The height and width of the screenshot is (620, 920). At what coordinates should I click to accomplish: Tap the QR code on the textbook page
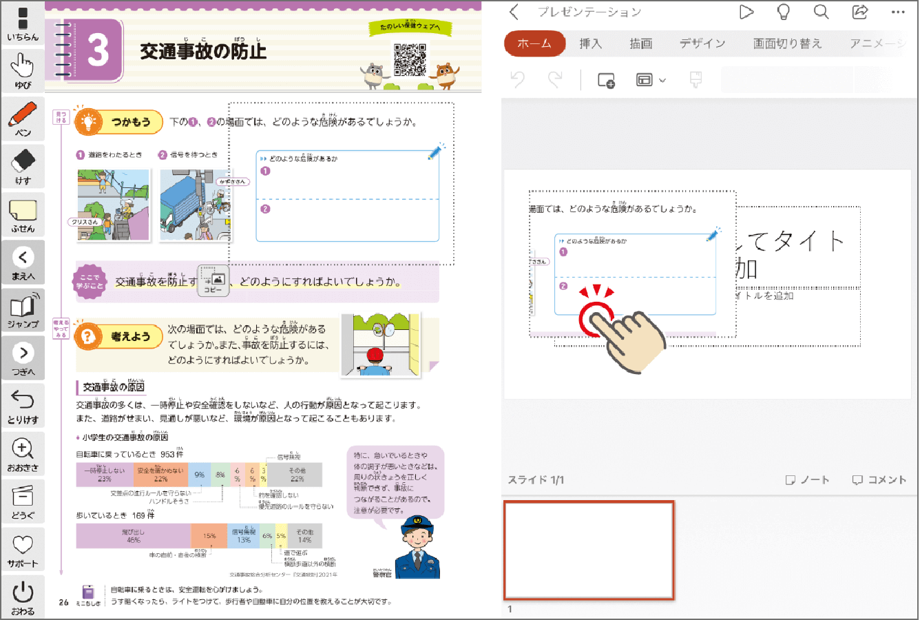pyautogui.click(x=410, y=59)
